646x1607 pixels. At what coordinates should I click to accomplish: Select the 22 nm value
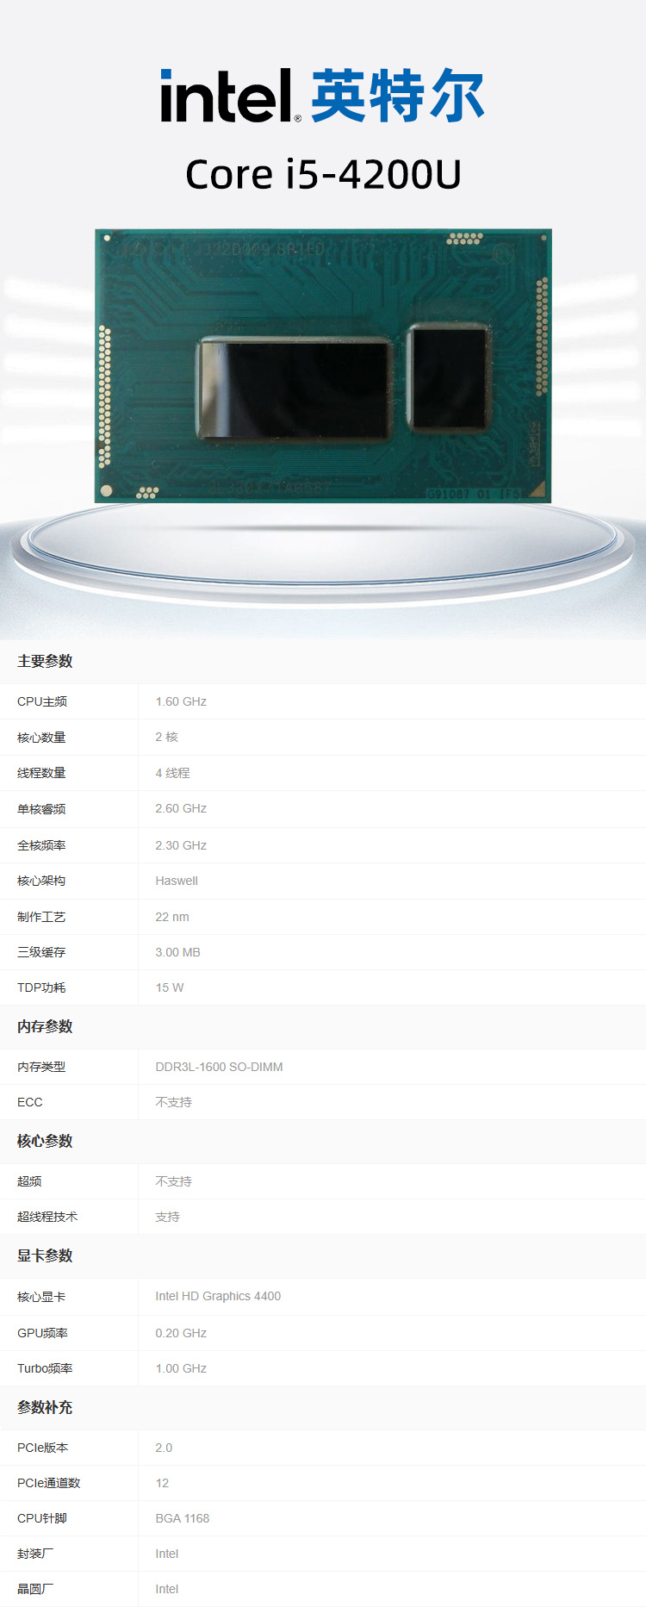tap(172, 917)
